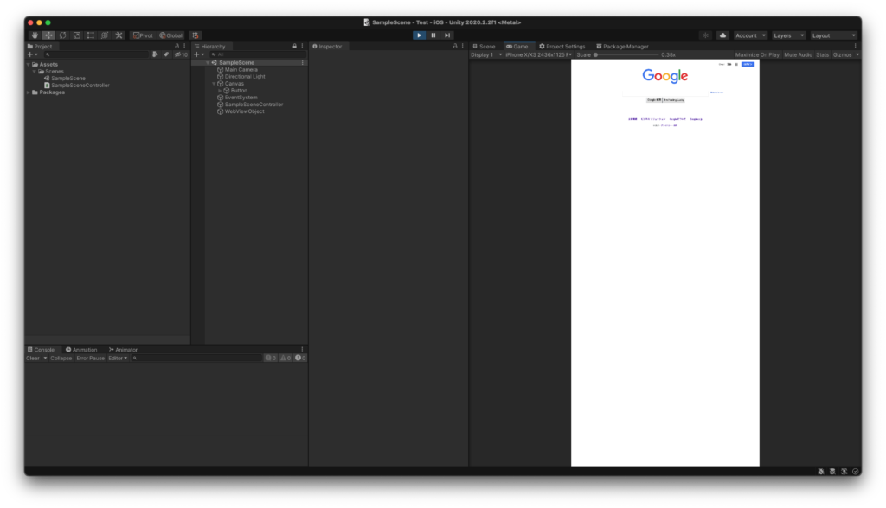Select the Hand tool in the toolbar

coord(35,35)
